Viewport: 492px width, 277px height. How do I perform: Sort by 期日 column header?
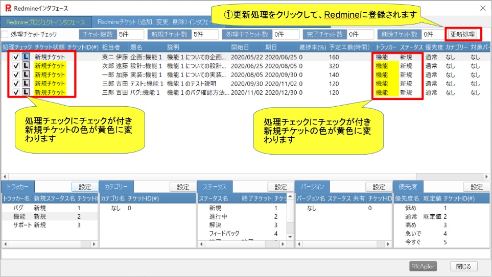coord(280,47)
